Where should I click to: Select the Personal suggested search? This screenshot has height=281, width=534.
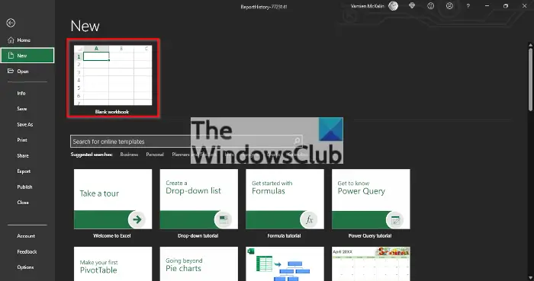(155, 155)
